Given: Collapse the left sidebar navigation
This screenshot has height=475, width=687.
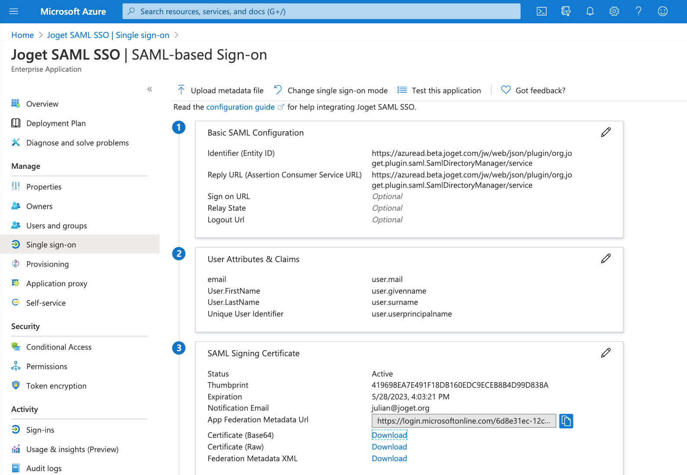Looking at the screenshot, I should [150, 89].
